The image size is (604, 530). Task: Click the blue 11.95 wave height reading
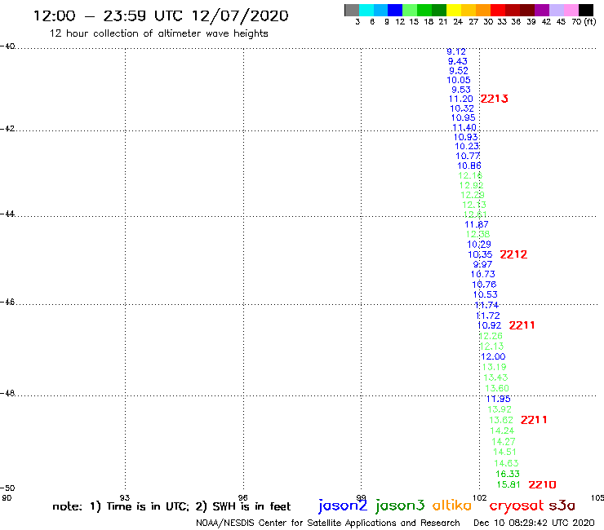[x=498, y=399]
